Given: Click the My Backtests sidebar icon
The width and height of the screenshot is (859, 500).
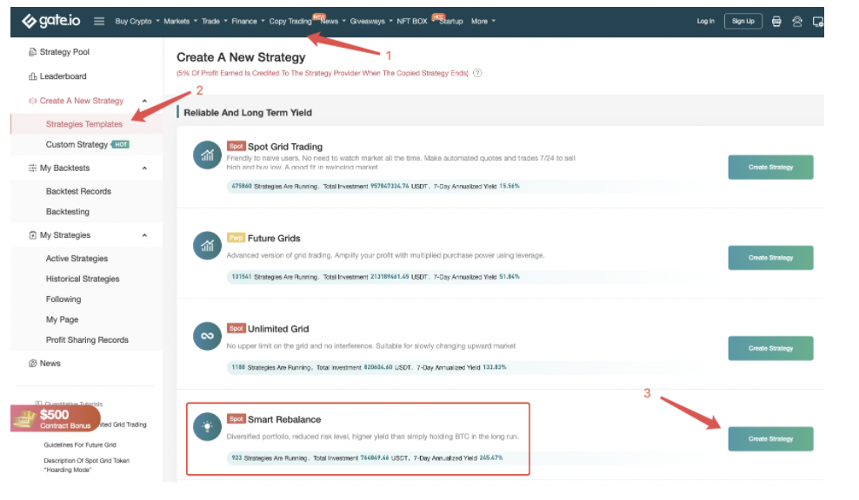Looking at the screenshot, I should [32, 168].
